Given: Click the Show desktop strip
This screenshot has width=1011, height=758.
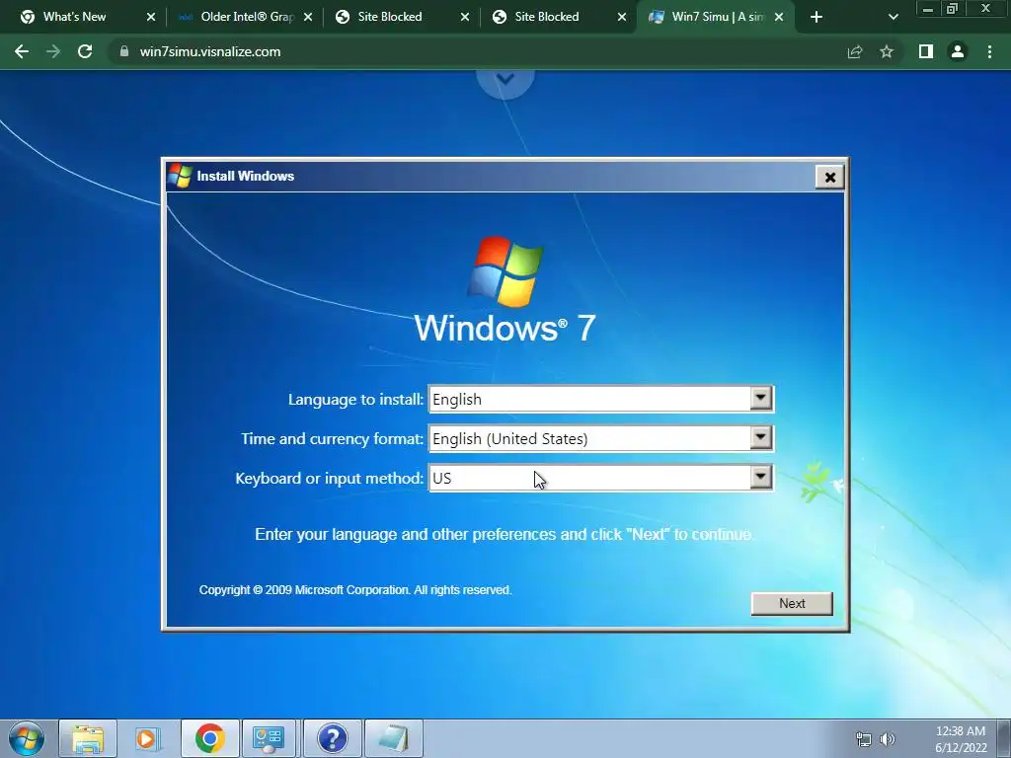Looking at the screenshot, I should pos(1004,738).
